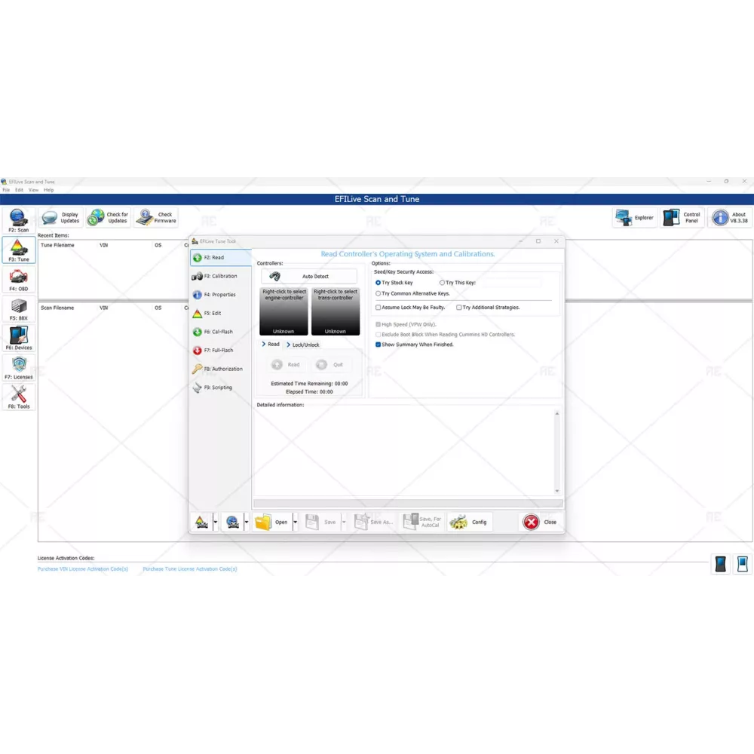
Task: Open the Edit menu
Action: 19,190
